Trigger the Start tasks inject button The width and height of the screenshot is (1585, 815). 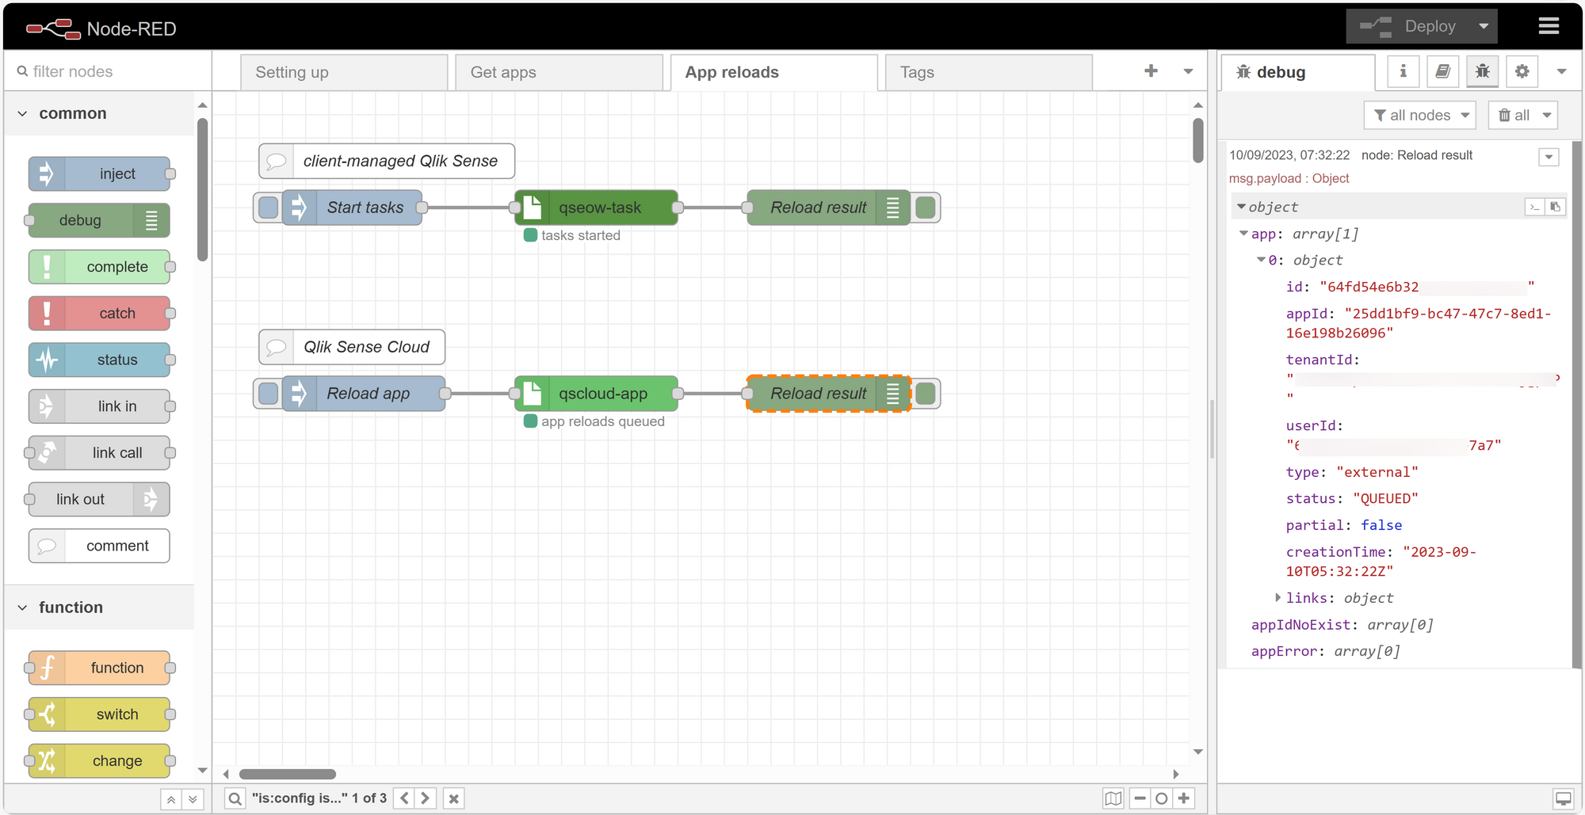click(x=269, y=208)
